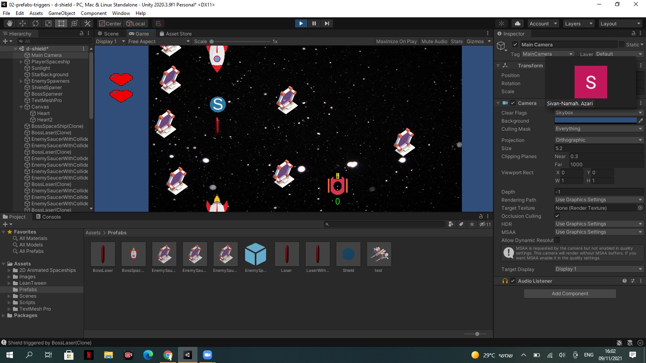646x363 pixels.
Task: Open the GameObject menu
Action: [61, 13]
